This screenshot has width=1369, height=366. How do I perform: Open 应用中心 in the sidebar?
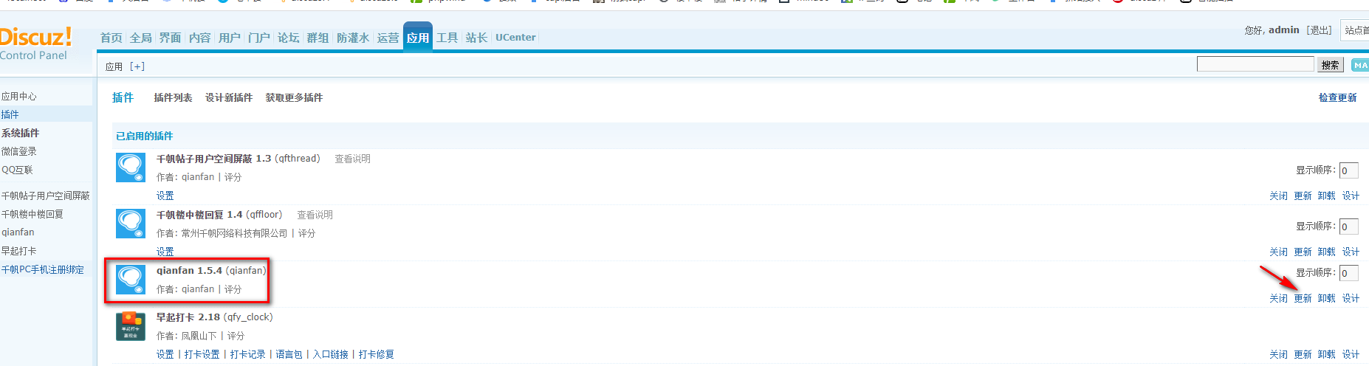pos(19,97)
